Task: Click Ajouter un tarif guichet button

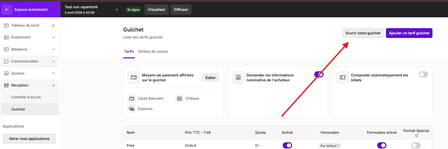Action: pos(409,33)
